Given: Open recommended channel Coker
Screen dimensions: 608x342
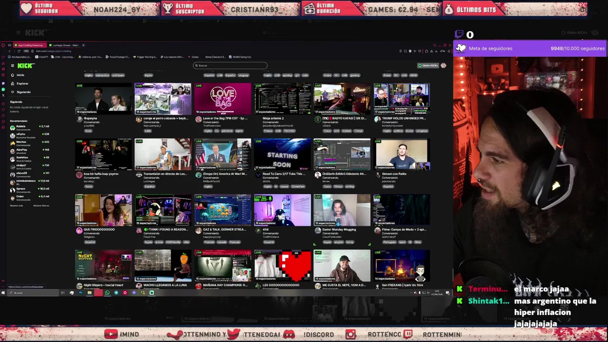Looking at the screenshot, I should (x=29, y=197).
